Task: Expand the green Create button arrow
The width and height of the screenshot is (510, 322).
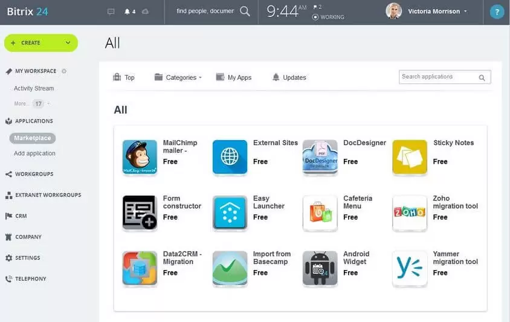Action: (x=68, y=43)
